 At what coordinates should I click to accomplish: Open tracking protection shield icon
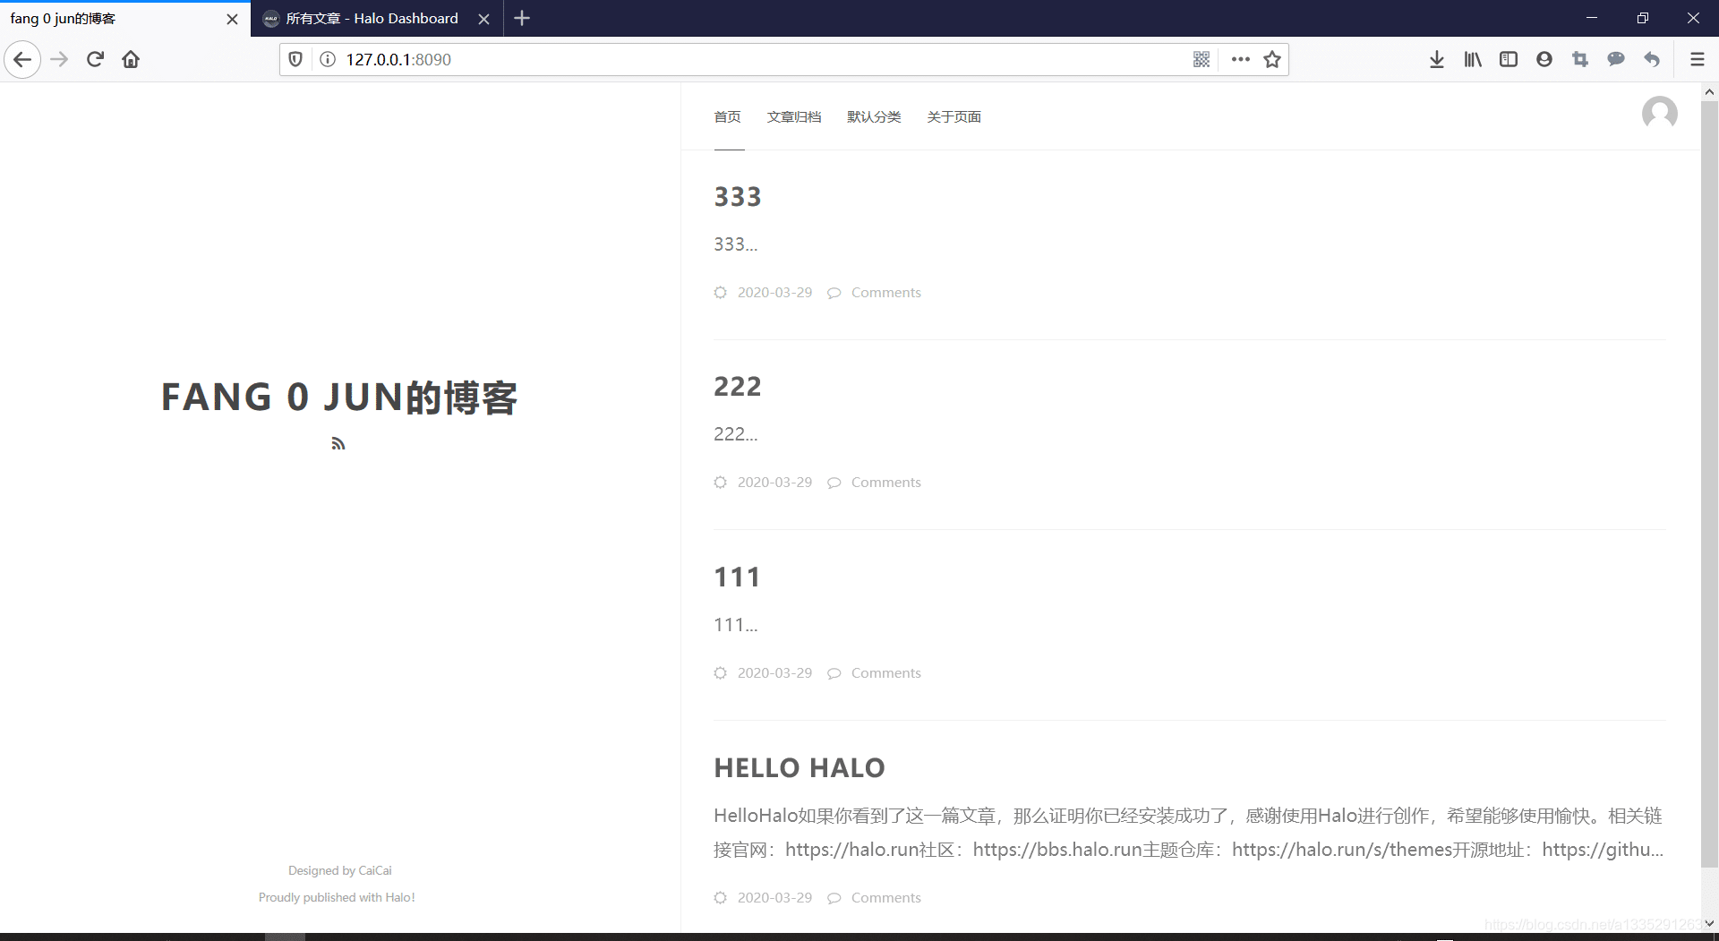[x=295, y=60]
